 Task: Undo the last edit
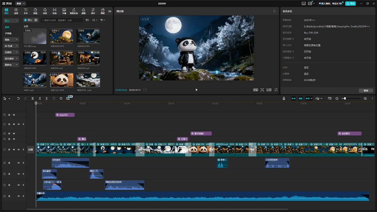pos(19,98)
